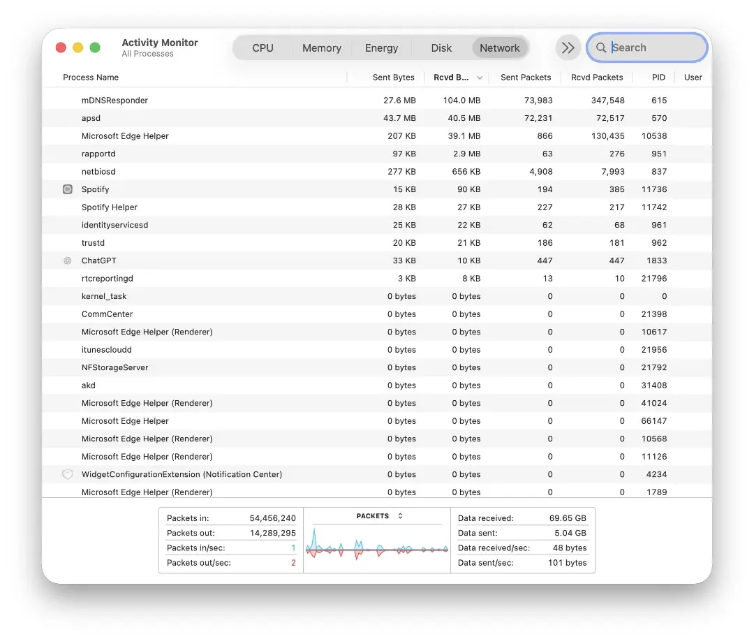Click the Packets in value 54,456,240
The width and height of the screenshot is (754, 639).
point(273,518)
